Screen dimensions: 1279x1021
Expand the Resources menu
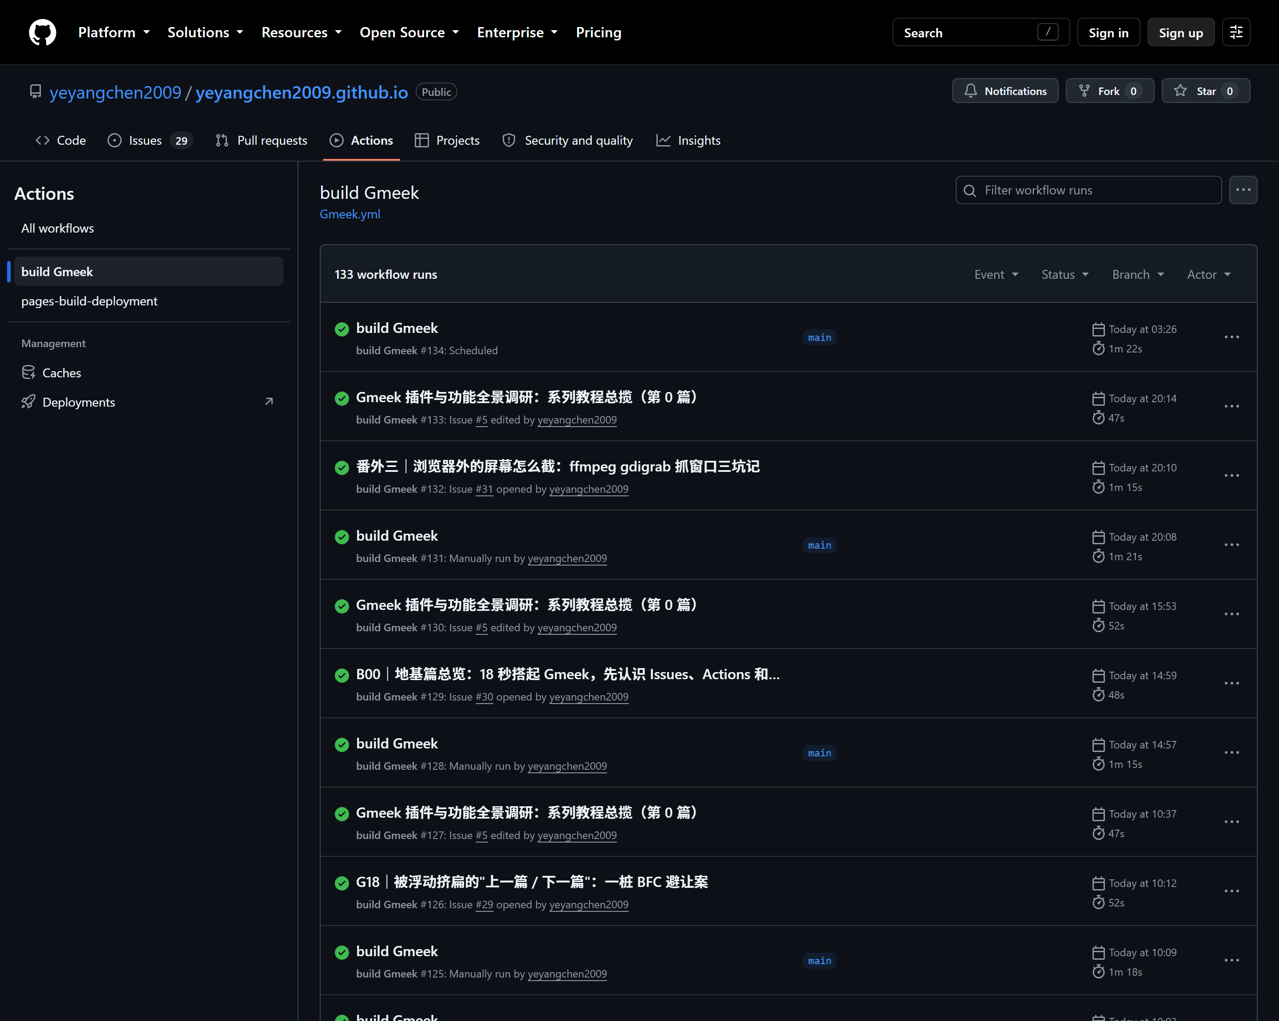tap(302, 32)
